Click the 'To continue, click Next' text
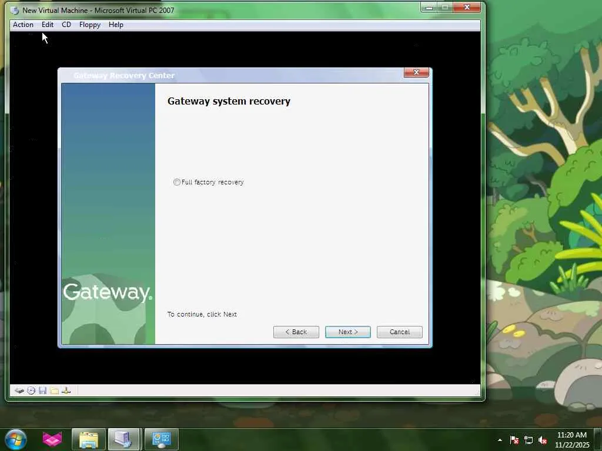Screen dimensions: 602x451 coord(202,315)
